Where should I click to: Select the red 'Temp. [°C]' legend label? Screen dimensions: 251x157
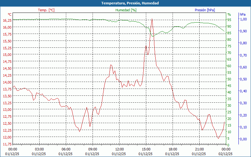[x=46, y=10]
